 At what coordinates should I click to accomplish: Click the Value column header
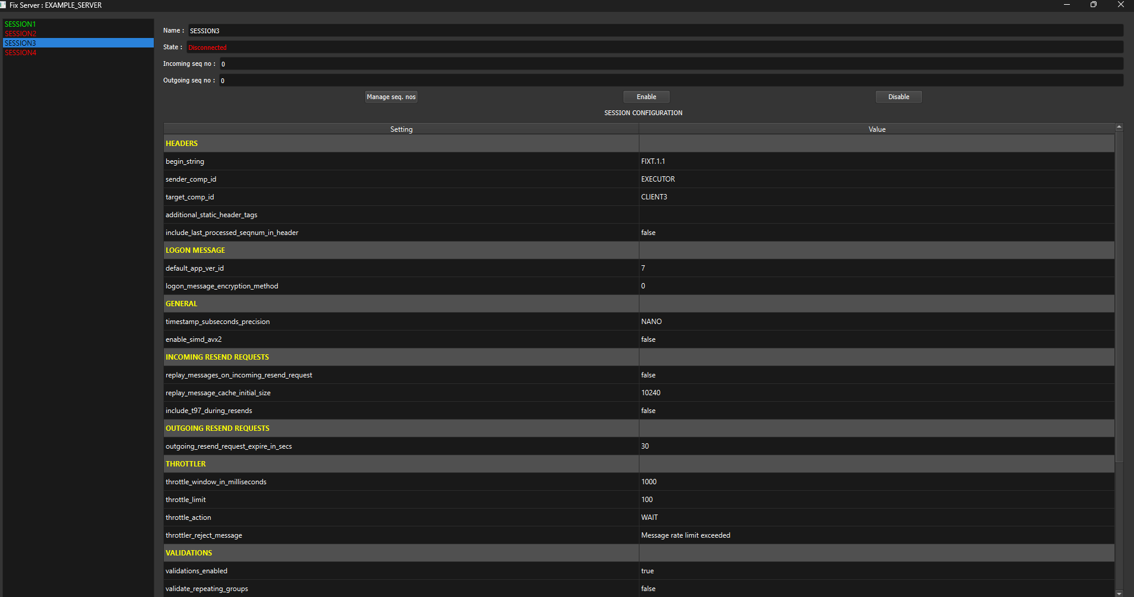pyautogui.click(x=877, y=129)
